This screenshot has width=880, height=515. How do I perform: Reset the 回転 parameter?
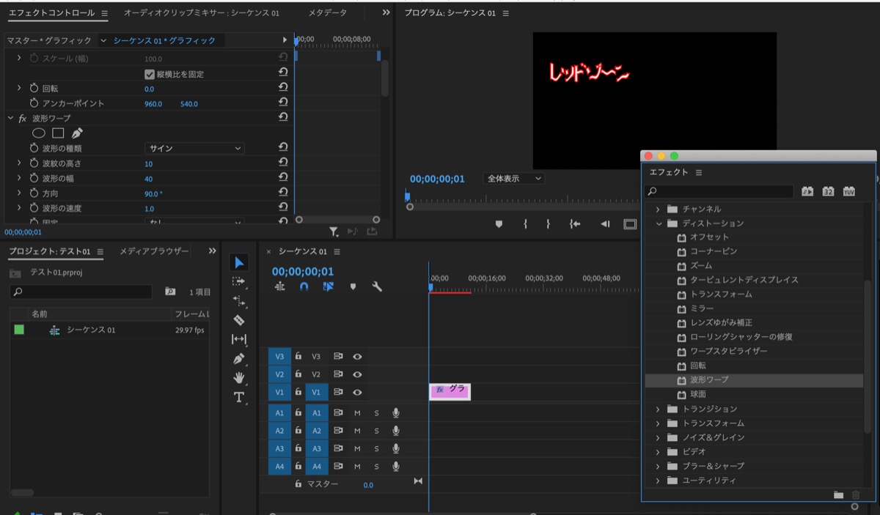point(283,88)
